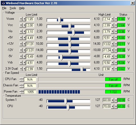This screenshot has width=136, height=125.
Task: Decrease Vcore low limit with left arrow
Action: click(x=21, y=19)
